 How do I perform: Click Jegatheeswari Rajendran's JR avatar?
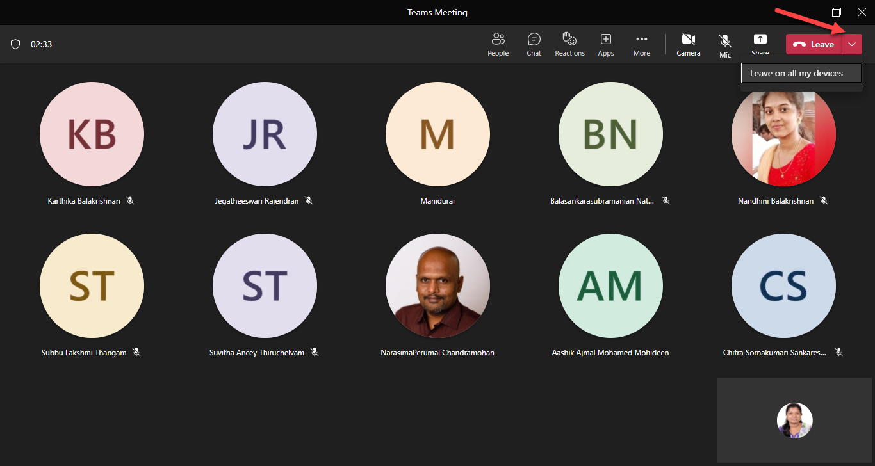coord(265,134)
